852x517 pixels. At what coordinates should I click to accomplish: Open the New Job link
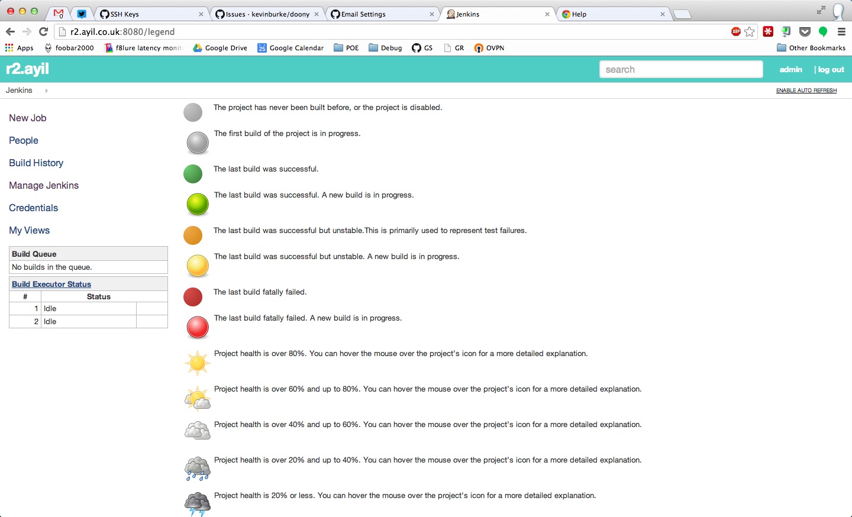tap(28, 118)
